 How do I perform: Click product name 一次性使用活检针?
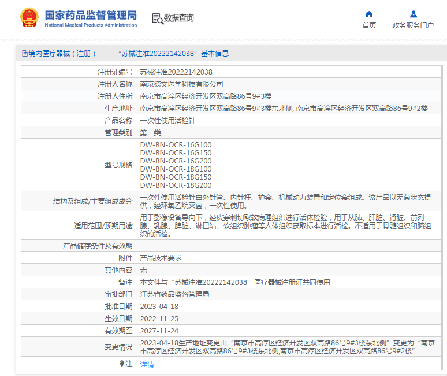tap(168, 121)
